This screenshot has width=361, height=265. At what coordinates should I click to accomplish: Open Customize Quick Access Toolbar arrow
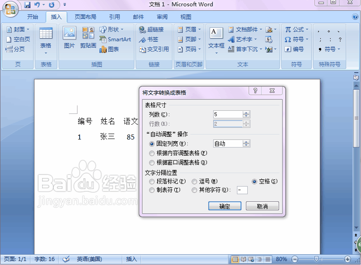click(64, 4)
